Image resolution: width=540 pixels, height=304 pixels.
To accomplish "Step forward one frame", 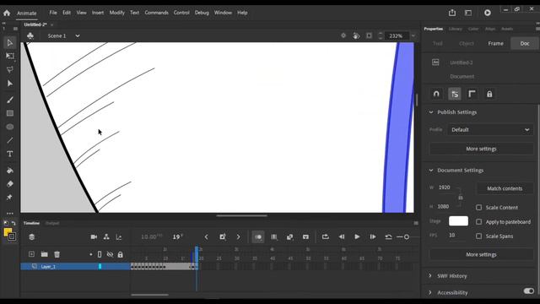I will coord(373,236).
